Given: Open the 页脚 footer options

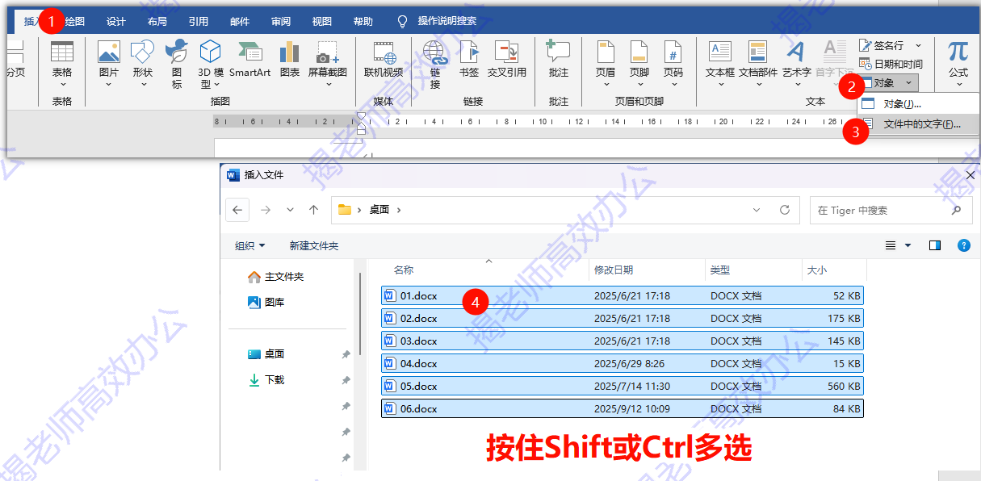Looking at the screenshot, I should pos(639,64).
